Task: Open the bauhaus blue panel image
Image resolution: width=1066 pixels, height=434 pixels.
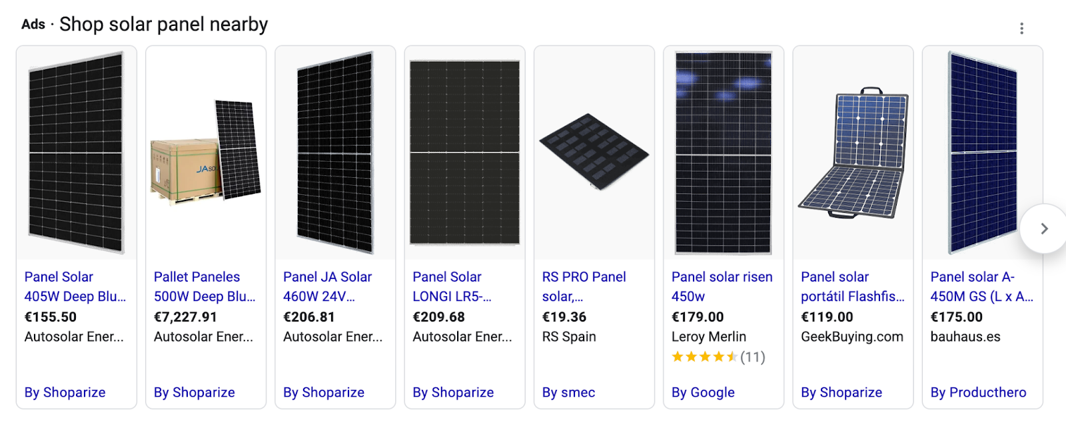Action: pyautogui.click(x=982, y=153)
